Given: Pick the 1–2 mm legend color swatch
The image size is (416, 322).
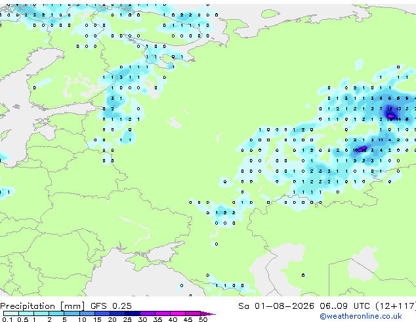Looking at the screenshot, I should pyautogui.click(x=41, y=313).
